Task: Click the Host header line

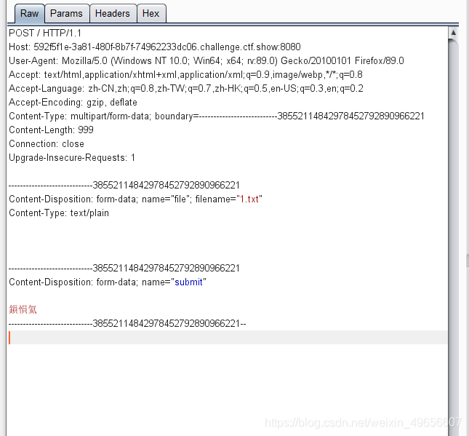Action: point(155,47)
